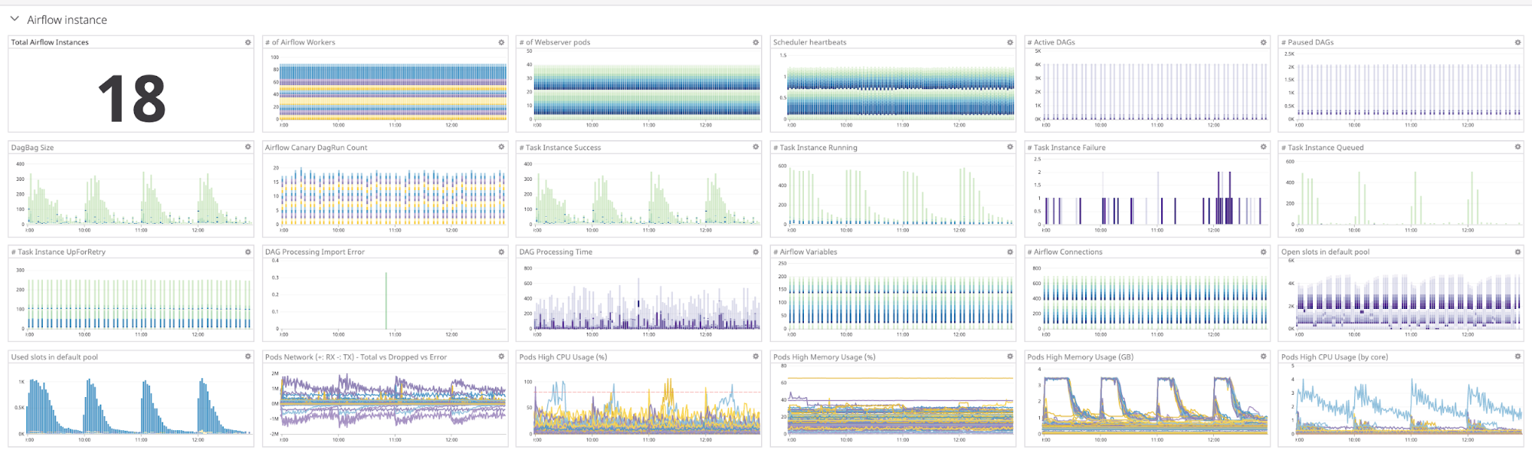This screenshot has height=450, width=1532.
Task: Open gear menu on DAG Processing Time
Action: tap(756, 251)
